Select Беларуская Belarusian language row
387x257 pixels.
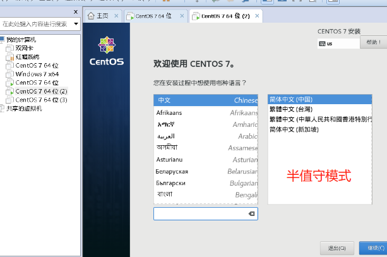(206, 171)
